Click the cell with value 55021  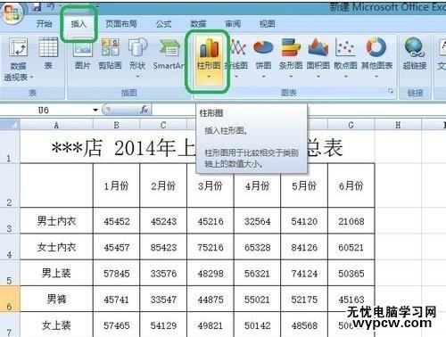(x=257, y=300)
